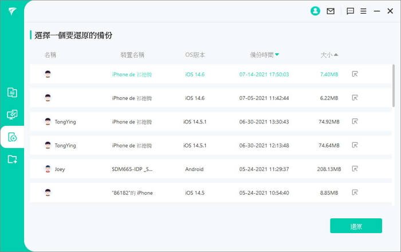
Task: View details of the 7.40MB backup
Action: coord(355,74)
